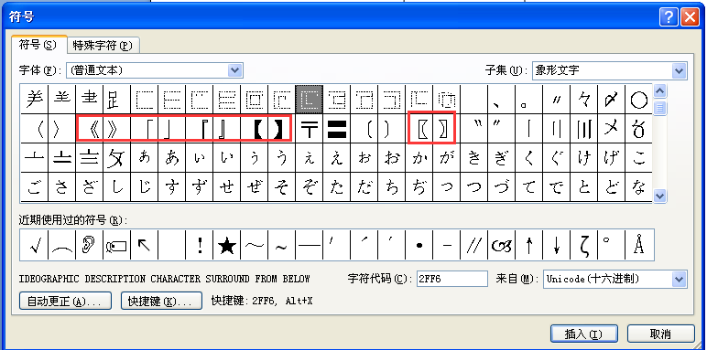Click the symbol grid scroll down arrow

(660, 196)
